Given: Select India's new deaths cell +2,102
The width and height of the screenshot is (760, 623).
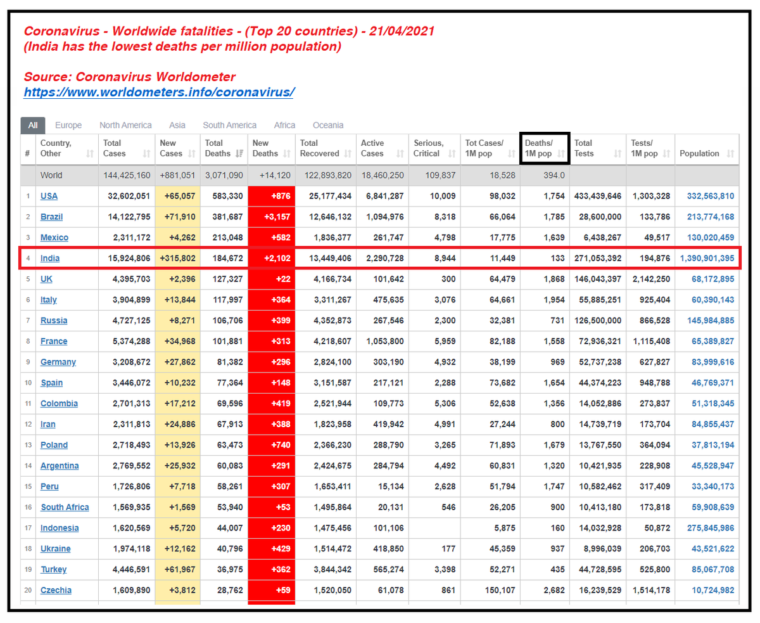Looking at the screenshot, I should (x=272, y=259).
